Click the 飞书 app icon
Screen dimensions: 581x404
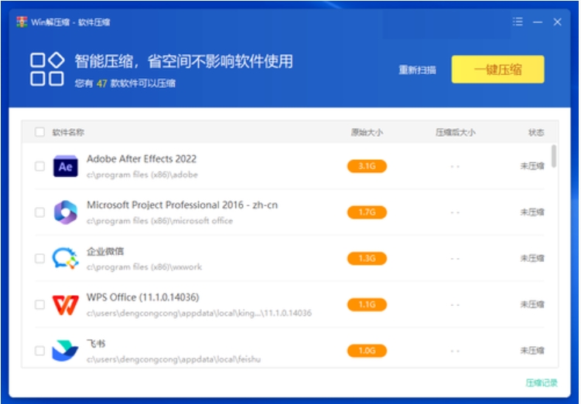(65, 351)
